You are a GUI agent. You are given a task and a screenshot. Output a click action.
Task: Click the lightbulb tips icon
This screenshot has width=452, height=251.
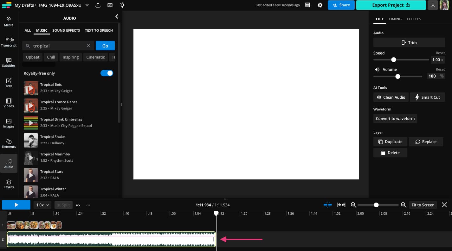[122, 5]
